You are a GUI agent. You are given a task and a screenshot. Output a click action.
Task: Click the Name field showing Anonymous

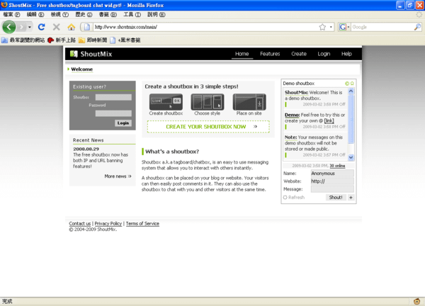332,174
